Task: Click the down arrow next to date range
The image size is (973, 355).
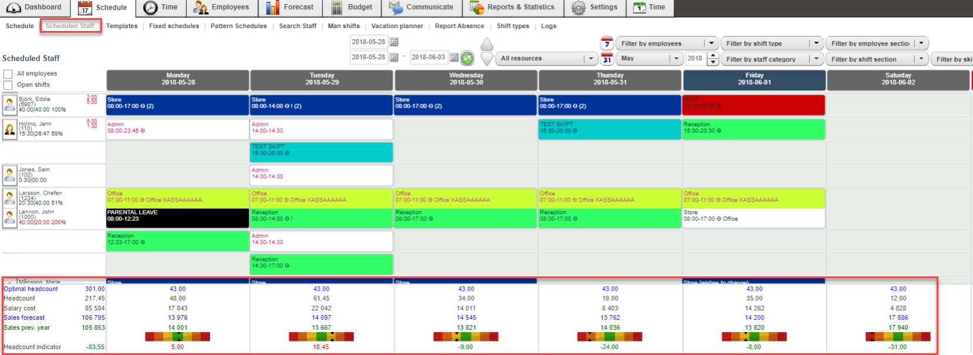Action: (487, 59)
